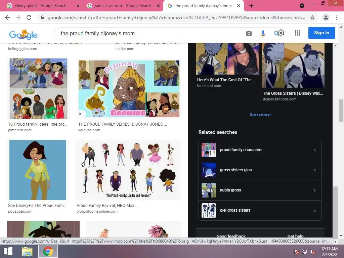Click the insider.com source text
344x258 pixels.
124,49
